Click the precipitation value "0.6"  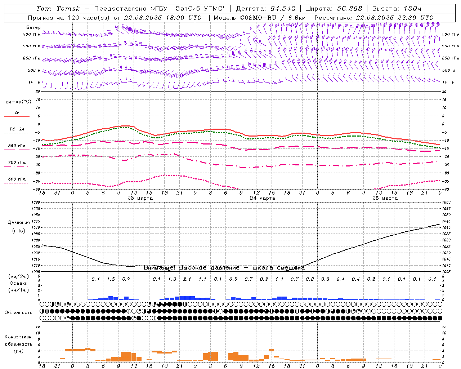[325, 279]
